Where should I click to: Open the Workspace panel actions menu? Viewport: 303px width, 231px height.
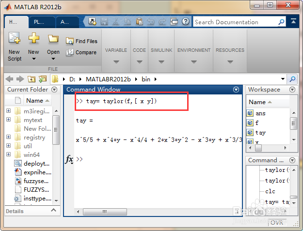pos(292,90)
